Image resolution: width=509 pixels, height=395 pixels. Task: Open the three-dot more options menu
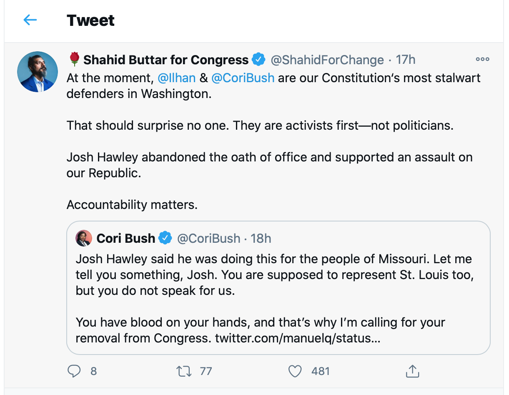click(482, 60)
